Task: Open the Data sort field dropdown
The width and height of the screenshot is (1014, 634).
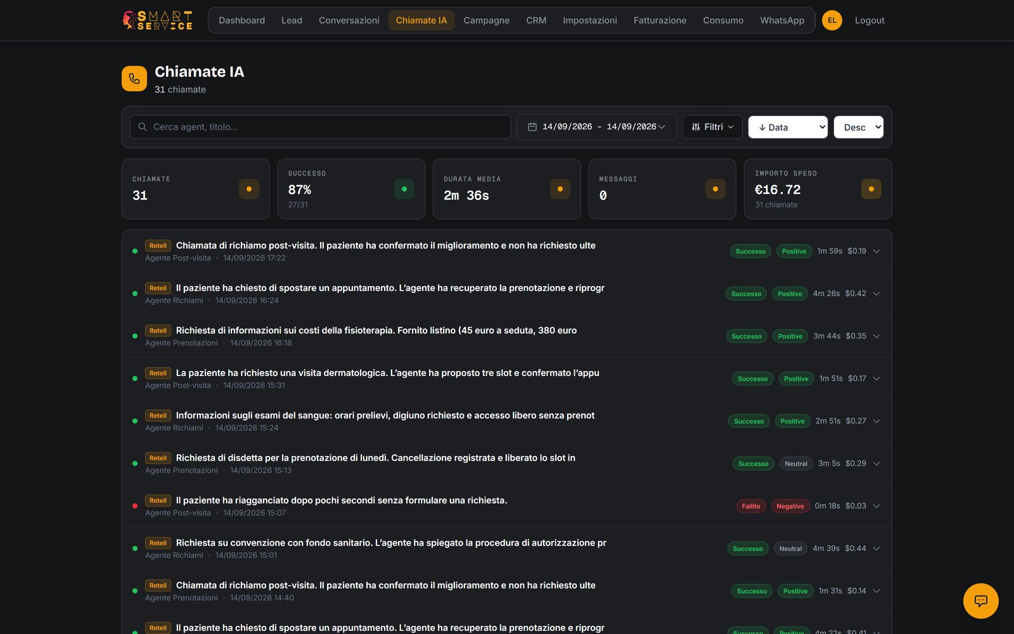Action: click(x=788, y=127)
